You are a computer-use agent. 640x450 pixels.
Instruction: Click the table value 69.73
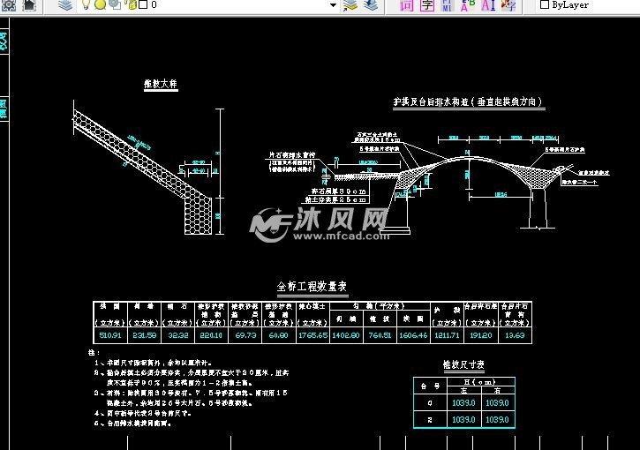(x=245, y=335)
